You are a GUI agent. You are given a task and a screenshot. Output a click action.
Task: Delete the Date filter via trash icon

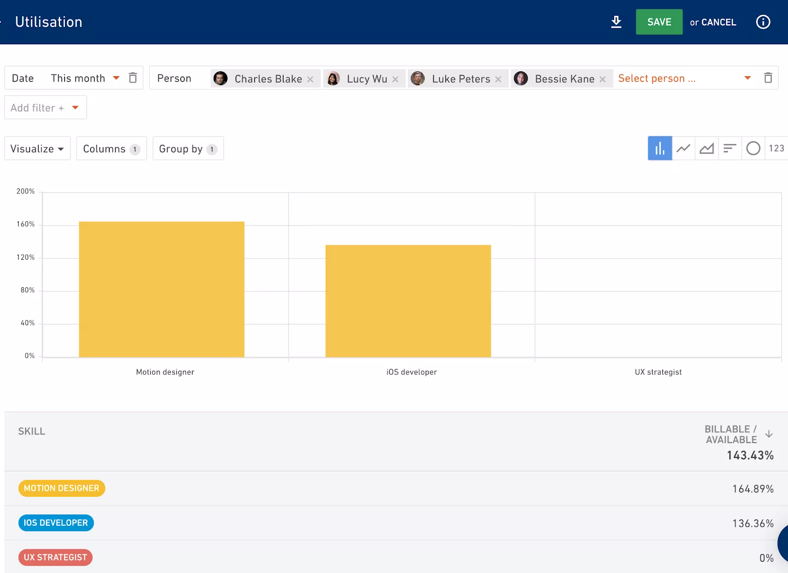pos(133,78)
